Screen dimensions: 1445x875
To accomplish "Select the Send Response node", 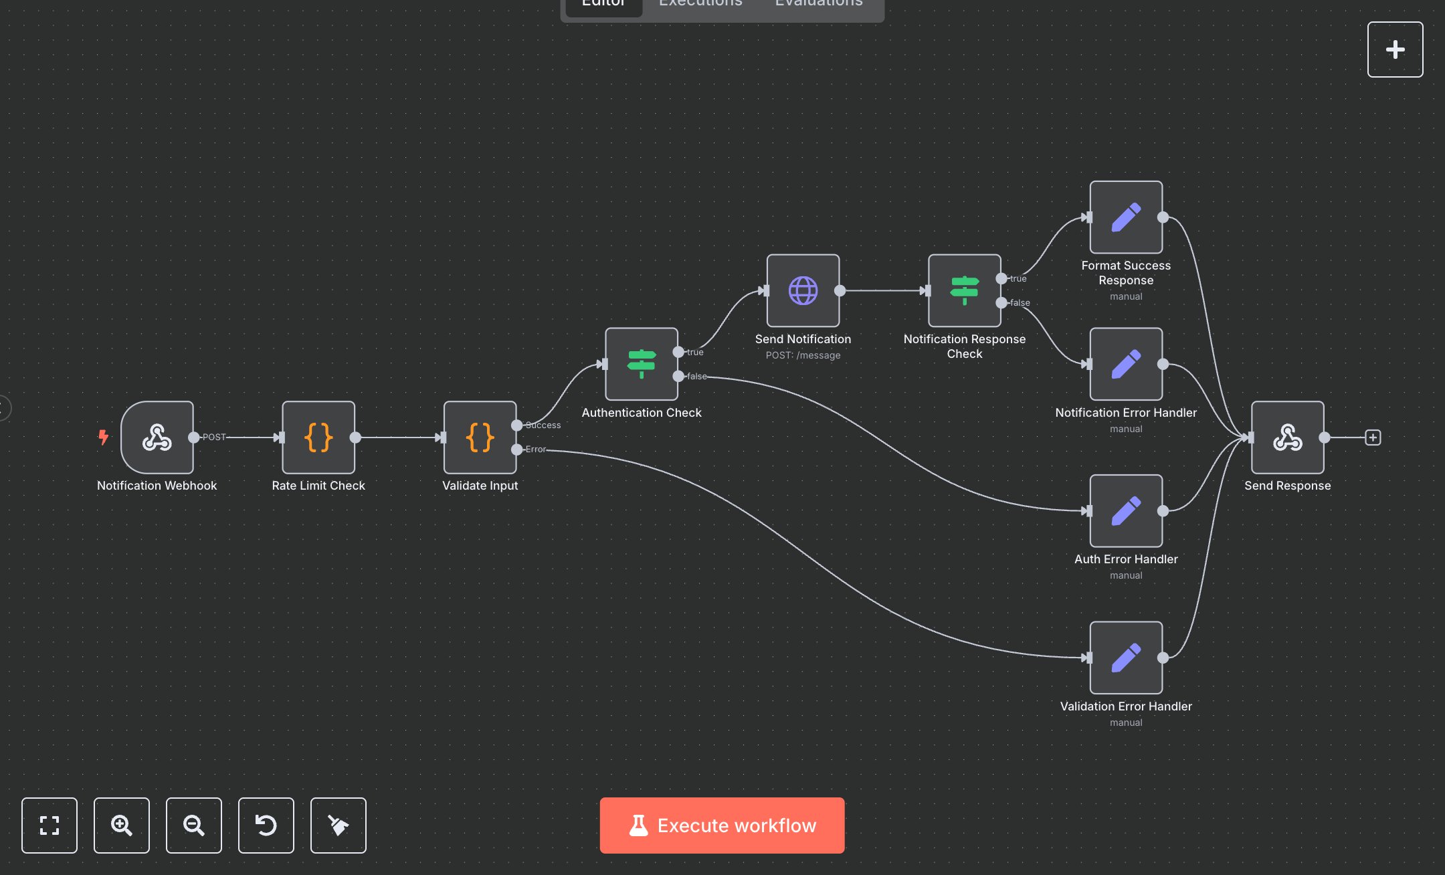I will tap(1286, 438).
